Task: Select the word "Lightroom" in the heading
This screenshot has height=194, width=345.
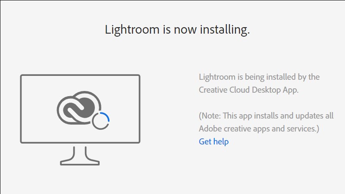Action: [128, 30]
